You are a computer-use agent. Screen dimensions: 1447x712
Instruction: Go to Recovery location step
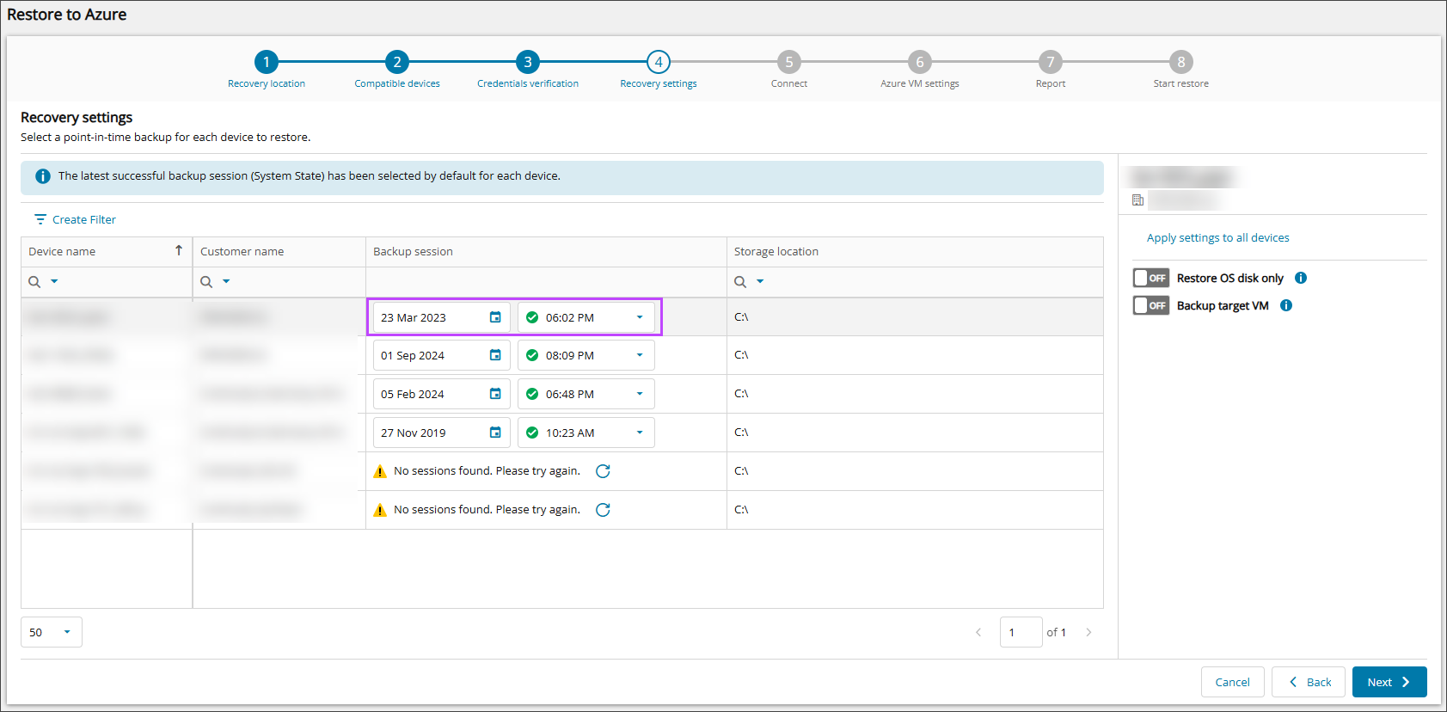click(x=267, y=62)
